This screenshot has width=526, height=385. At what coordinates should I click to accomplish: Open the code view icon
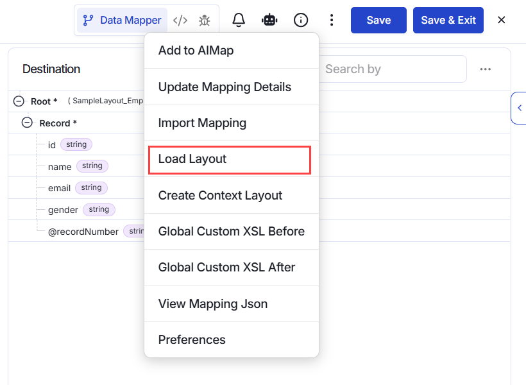[x=180, y=21]
